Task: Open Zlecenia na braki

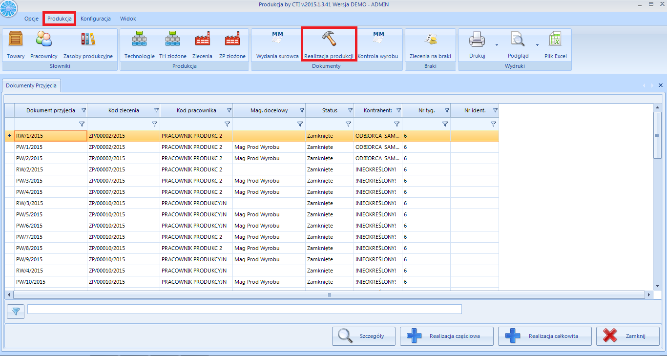Action: coord(430,44)
